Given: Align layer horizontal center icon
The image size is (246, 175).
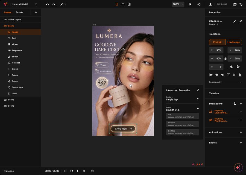Looking at the screenshot, I should 217,75.
